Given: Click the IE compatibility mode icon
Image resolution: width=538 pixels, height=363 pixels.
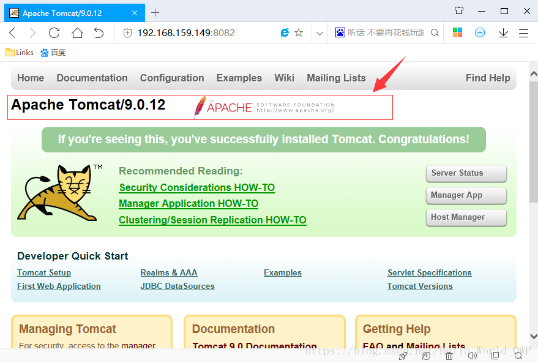Looking at the screenshot, I should [285, 33].
